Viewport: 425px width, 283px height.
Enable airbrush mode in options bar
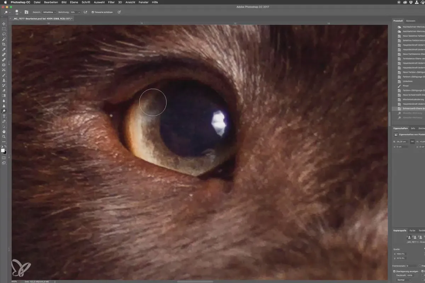pos(85,12)
